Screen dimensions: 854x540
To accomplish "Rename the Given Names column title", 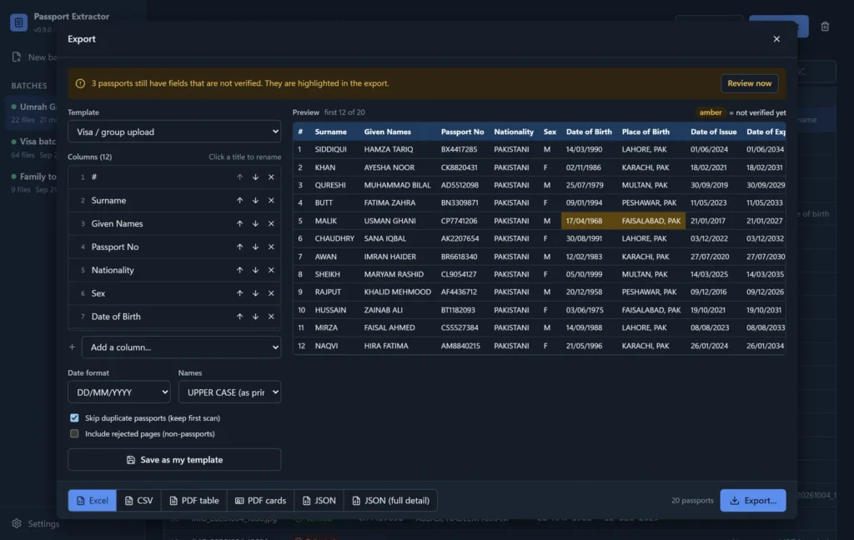I will click(117, 223).
